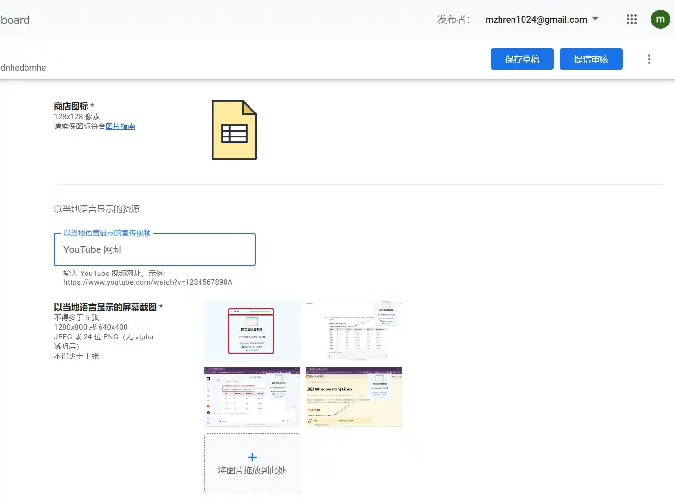Click the 不得多于 5 张 text

tap(76, 318)
